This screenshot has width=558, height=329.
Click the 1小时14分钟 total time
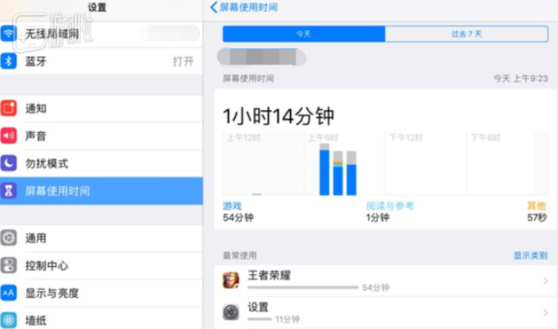click(x=278, y=116)
